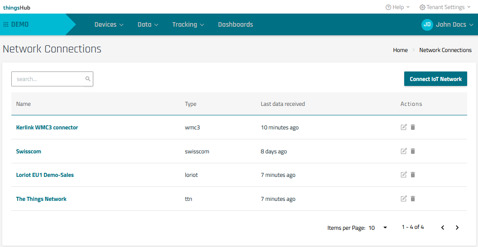Open the Kerlink WMC3 connector link

click(47, 128)
